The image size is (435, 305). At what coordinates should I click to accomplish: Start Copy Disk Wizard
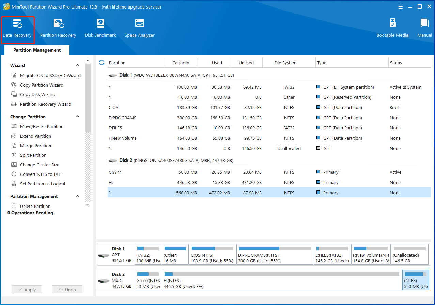[x=33, y=94]
